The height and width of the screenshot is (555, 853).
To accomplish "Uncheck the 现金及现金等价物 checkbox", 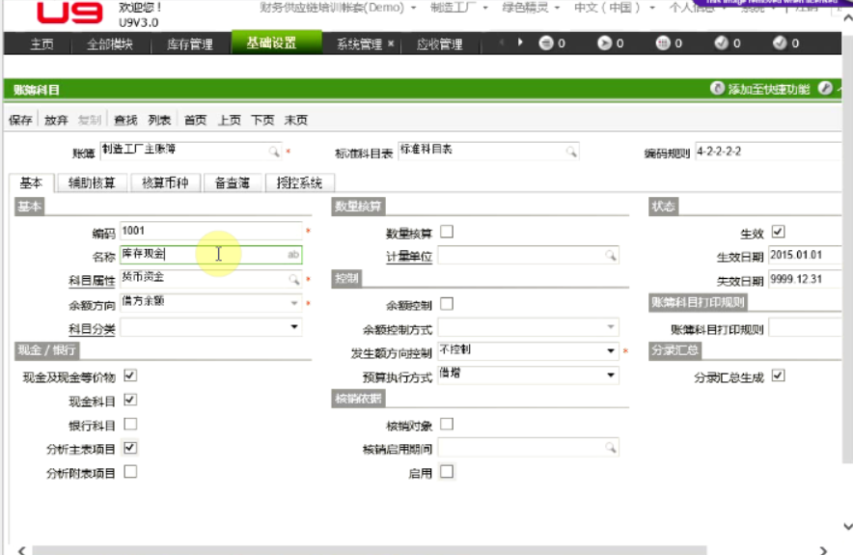I will click(130, 375).
